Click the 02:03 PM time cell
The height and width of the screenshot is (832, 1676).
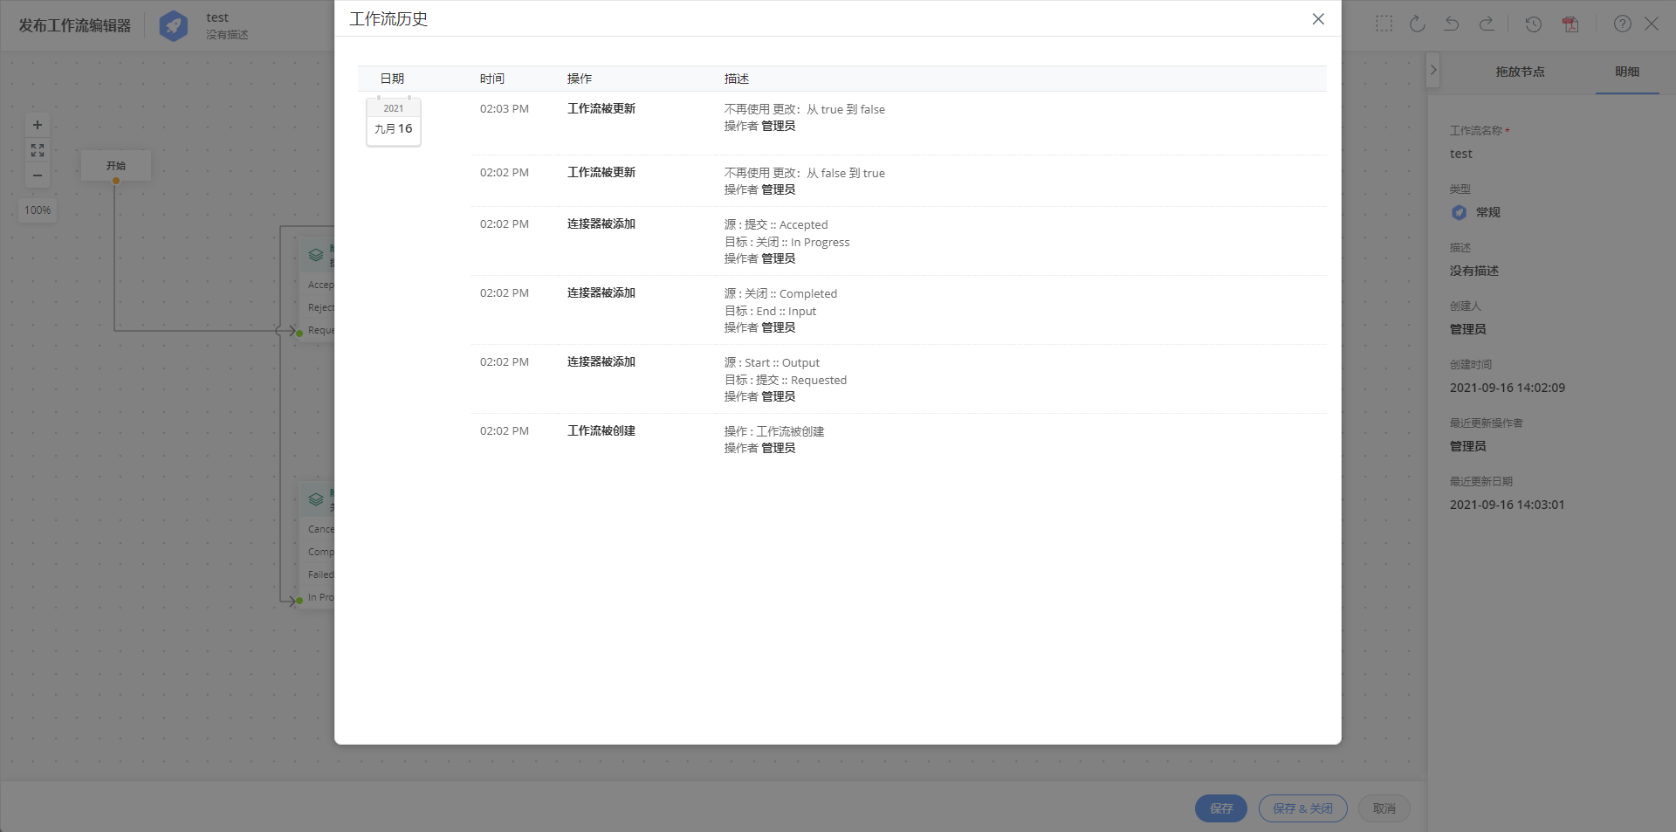pos(505,109)
